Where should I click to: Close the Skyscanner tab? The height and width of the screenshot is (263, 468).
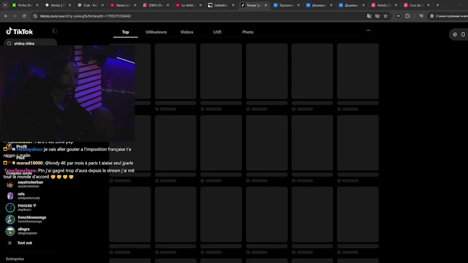(x=298, y=5)
